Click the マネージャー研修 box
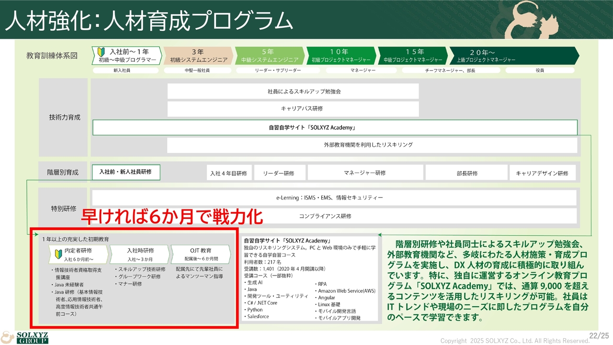The height and width of the screenshot is (345, 613). pos(365,173)
